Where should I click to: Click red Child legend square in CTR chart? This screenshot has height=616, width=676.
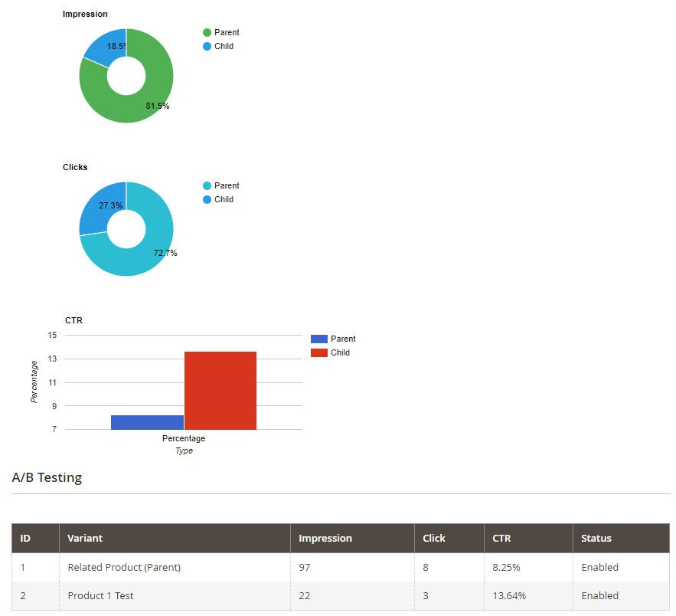tap(318, 352)
